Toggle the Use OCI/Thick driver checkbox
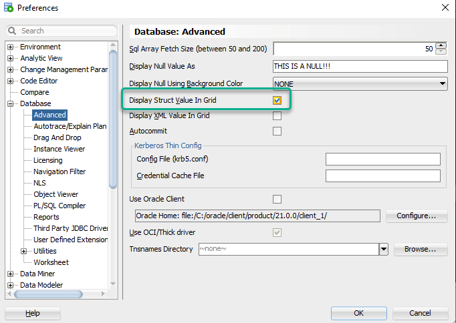 point(277,232)
